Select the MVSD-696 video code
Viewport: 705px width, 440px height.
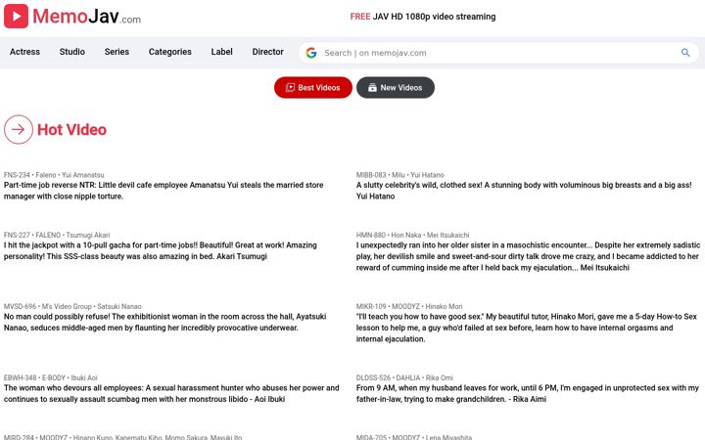pyautogui.click(x=20, y=307)
